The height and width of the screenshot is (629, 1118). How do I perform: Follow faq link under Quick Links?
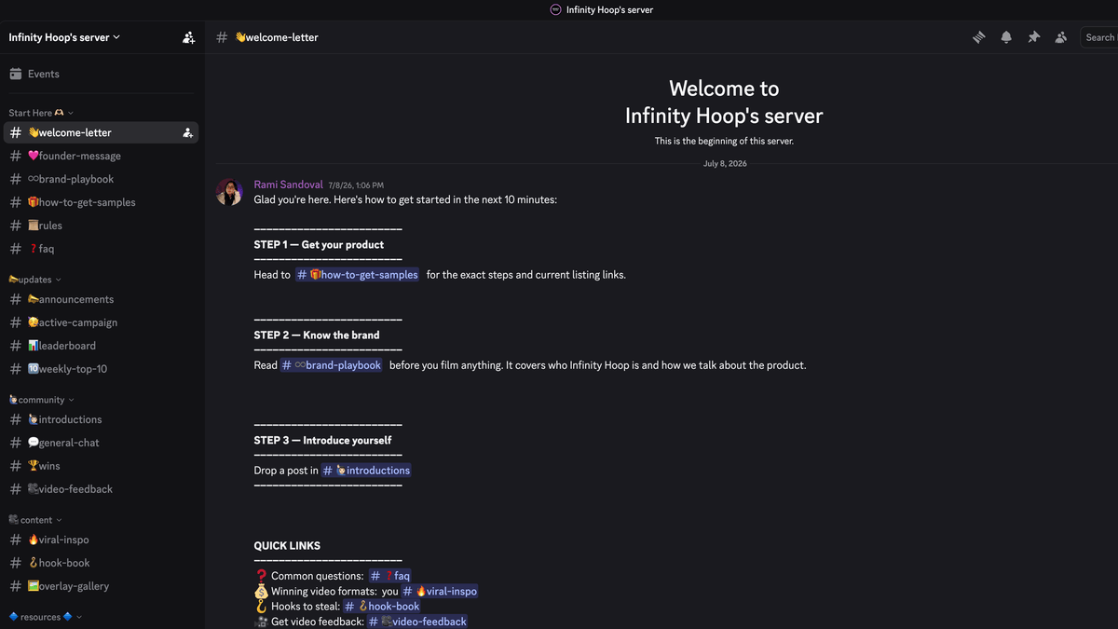(390, 576)
